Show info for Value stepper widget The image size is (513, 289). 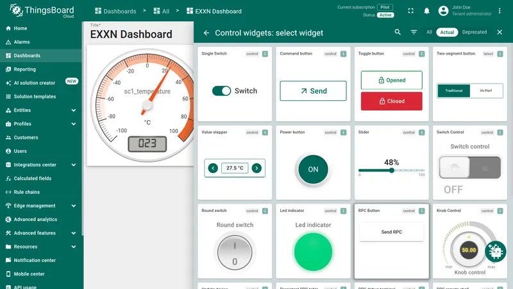coord(265,132)
